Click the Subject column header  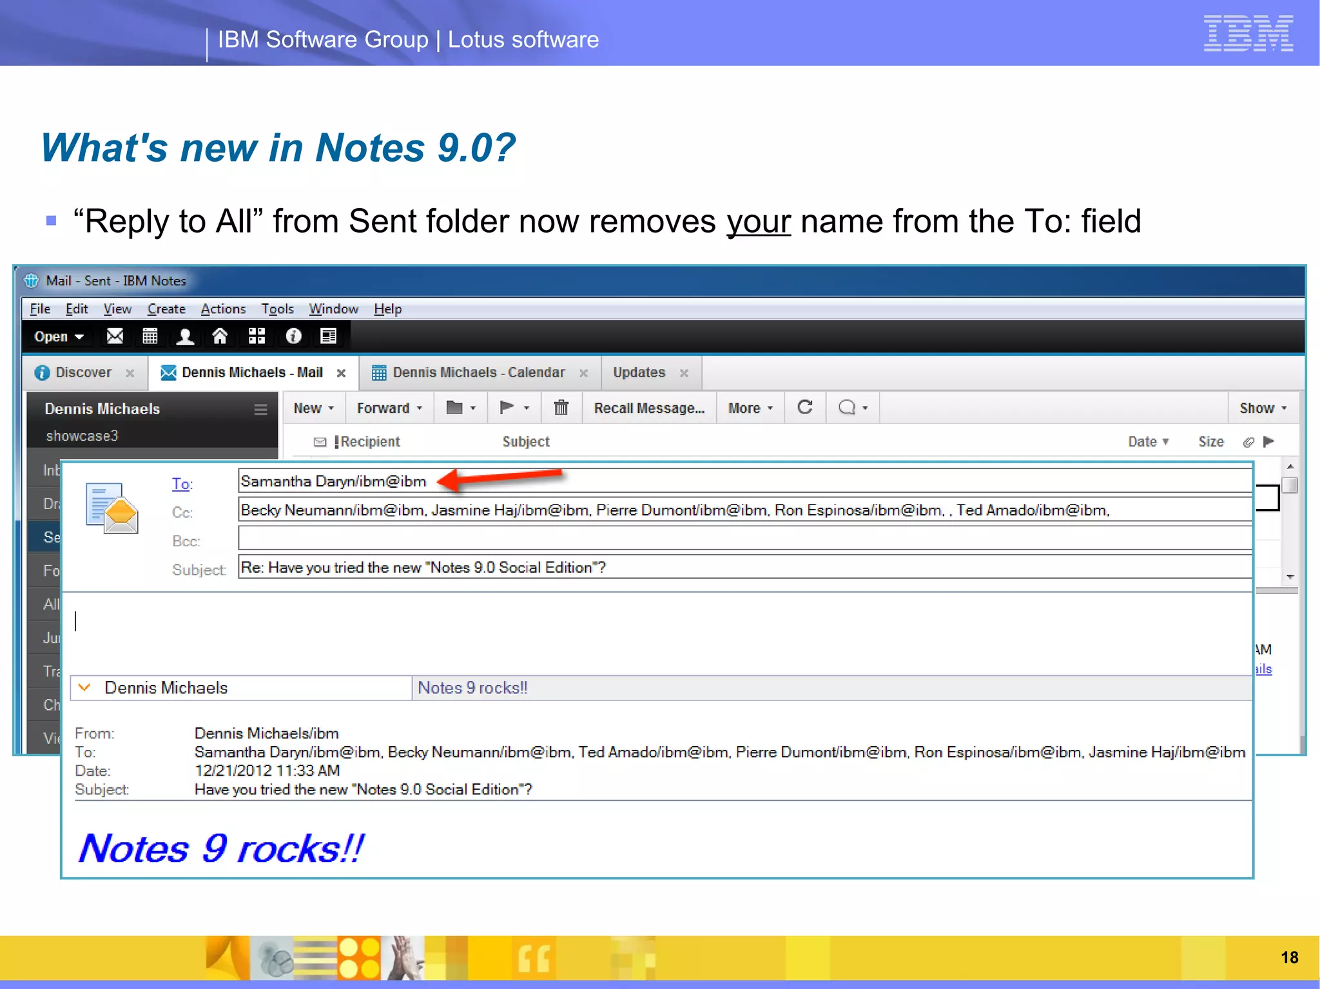526,441
